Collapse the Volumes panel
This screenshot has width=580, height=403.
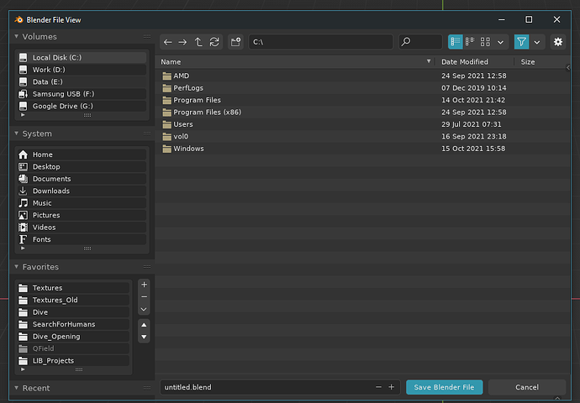(x=16, y=36)
